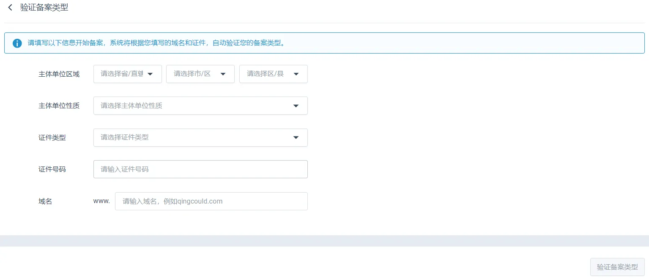The height and width of the screenshot is (279, 649).
Task: Click the caret arrow in the 证件类型 selector
Action: (x=296, y=137)
